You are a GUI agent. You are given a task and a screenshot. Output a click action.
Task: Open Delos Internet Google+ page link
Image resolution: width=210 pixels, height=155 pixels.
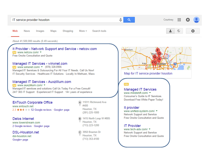pyautogui.click(x=41, y=126)
